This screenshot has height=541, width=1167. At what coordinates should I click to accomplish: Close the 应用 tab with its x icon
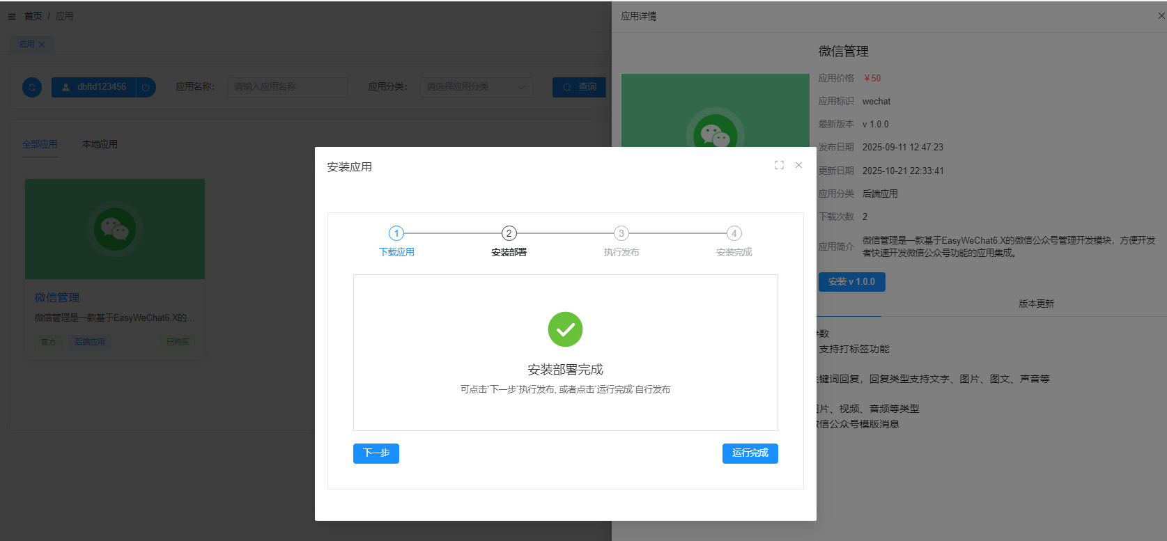pos(42,45)
